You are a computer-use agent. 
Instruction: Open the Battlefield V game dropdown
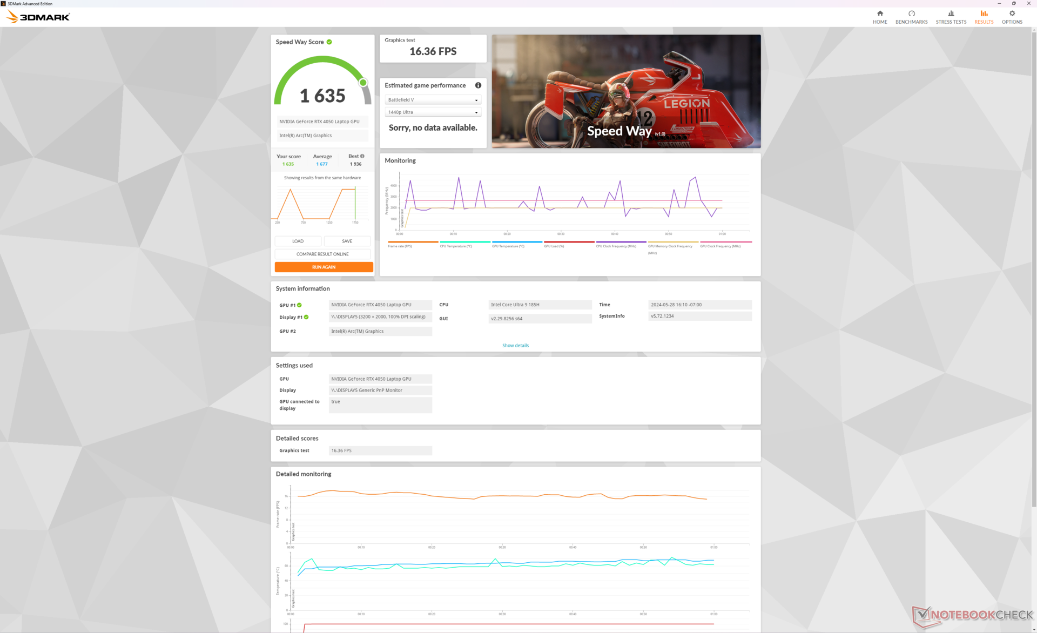(x=433, y=100)
